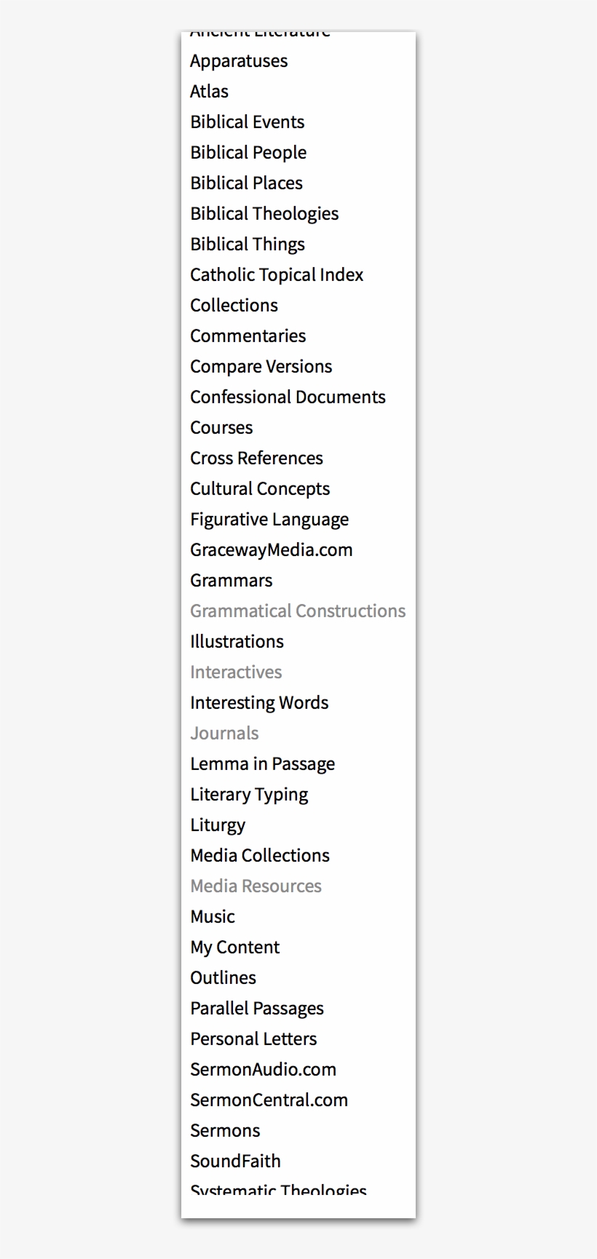
Task: Choose the Atlas menu entry
Action: click(209, 92)
